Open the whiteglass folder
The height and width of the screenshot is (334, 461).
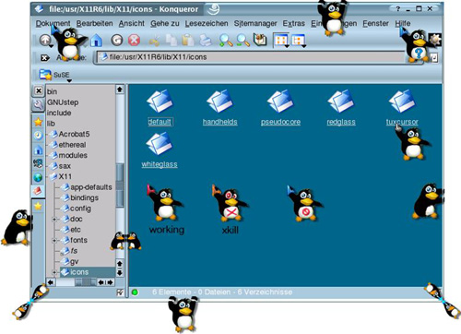(x=160, y=150)
